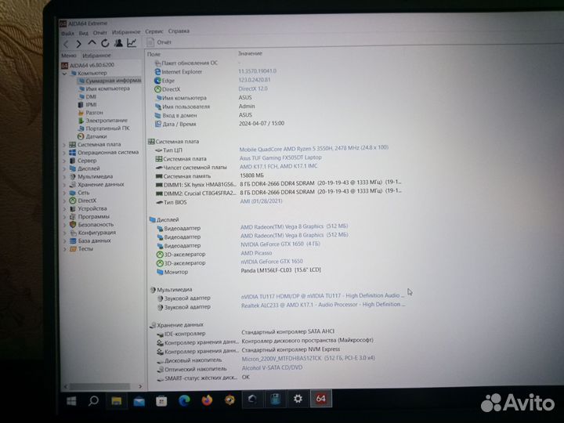
Task: Open Windows Settings gear in the taskbar
Action: tap(298, 399)
